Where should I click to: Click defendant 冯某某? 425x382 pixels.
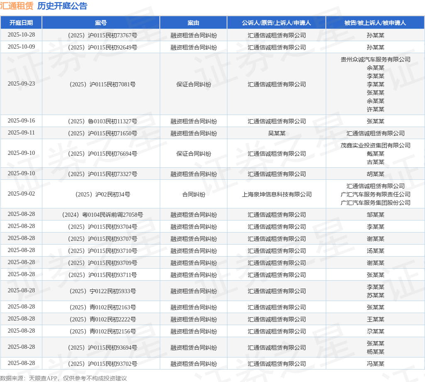tap(375, 364)
